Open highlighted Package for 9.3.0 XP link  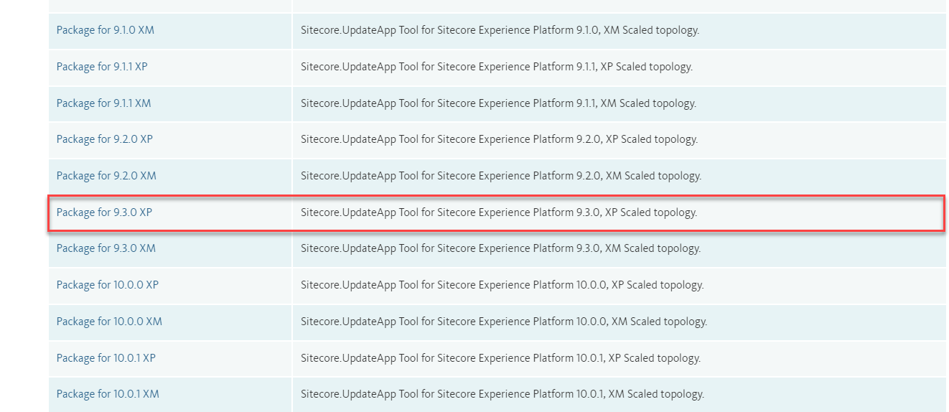point(104,212)
